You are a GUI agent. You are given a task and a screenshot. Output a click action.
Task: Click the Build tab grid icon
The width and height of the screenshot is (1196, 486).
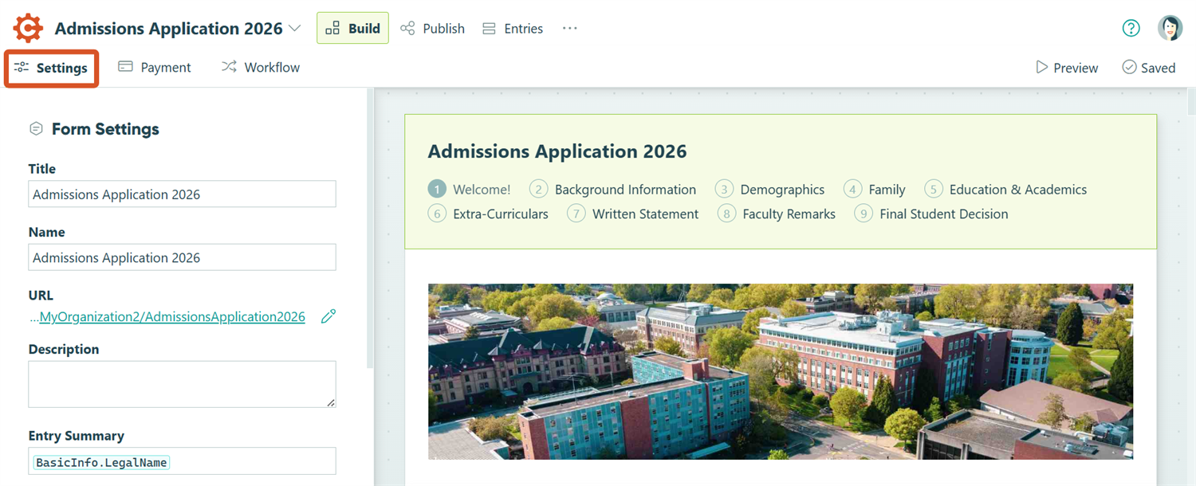click(x=332, y=28)
